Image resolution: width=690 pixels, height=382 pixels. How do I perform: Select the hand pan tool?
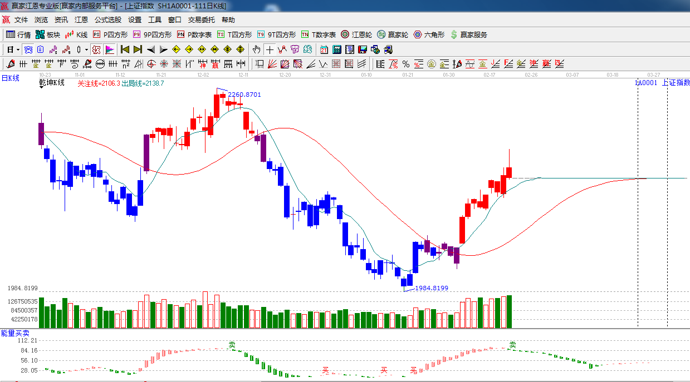256,49
